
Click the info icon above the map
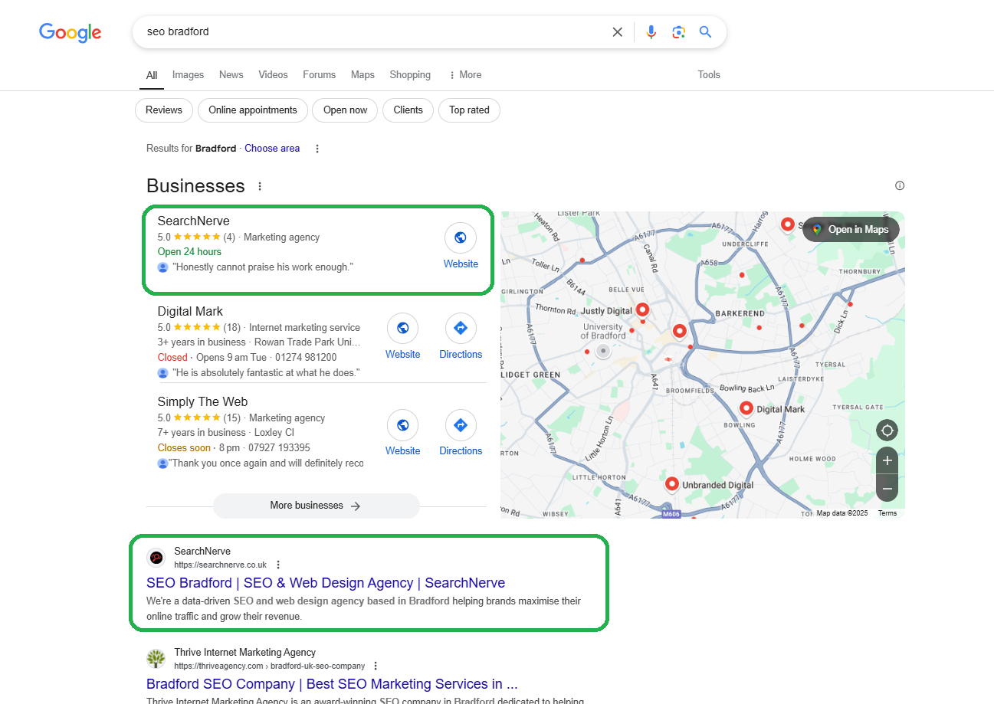900,185
